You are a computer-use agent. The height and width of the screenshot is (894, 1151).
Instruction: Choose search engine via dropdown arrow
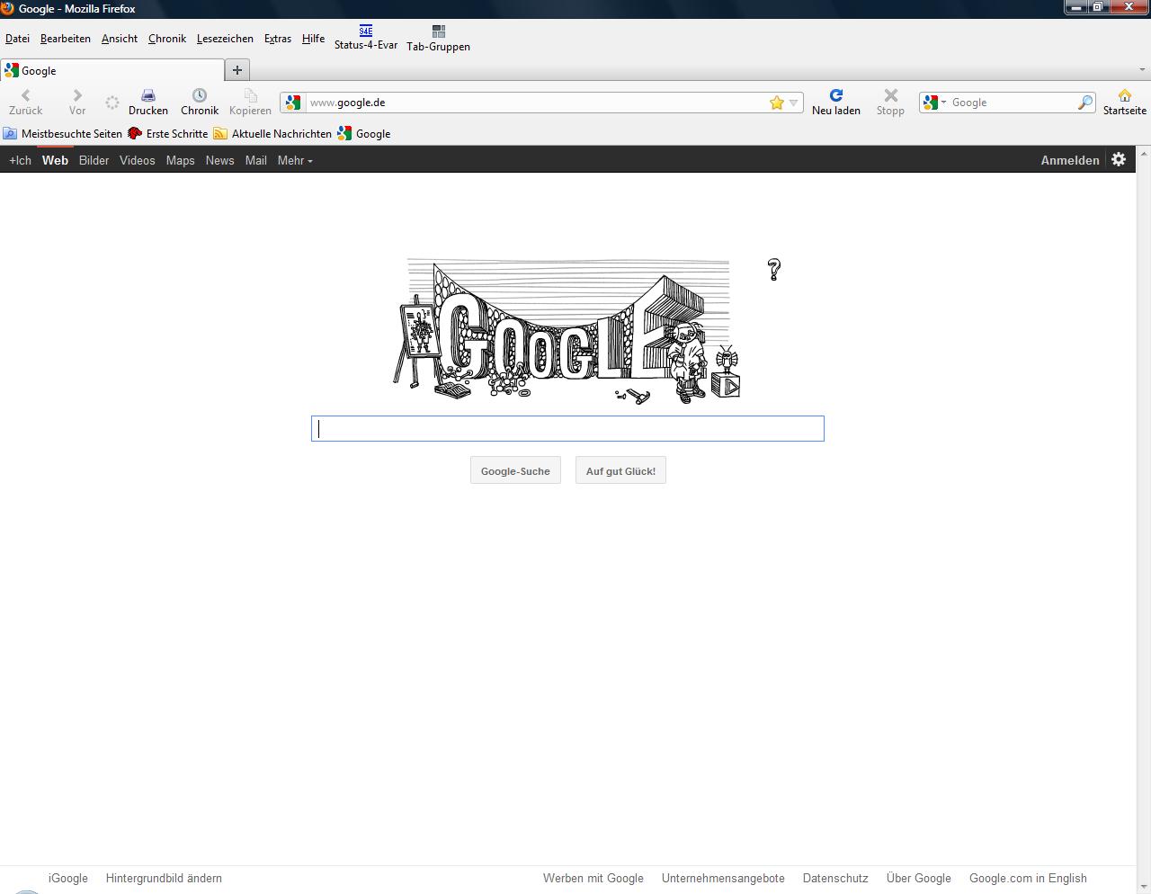943,103
